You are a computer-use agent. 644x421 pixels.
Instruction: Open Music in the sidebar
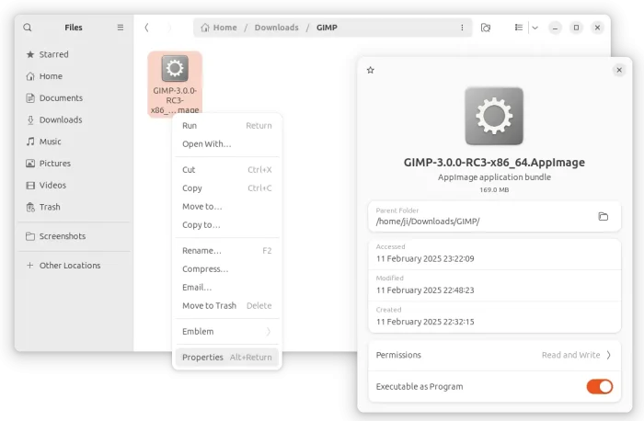point(73,142)
